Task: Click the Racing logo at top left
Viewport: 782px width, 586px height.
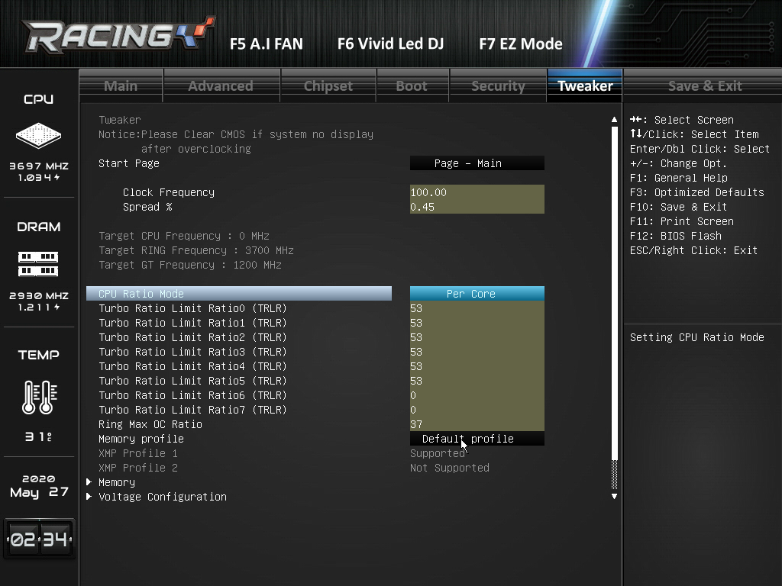Action: (118, 35)
